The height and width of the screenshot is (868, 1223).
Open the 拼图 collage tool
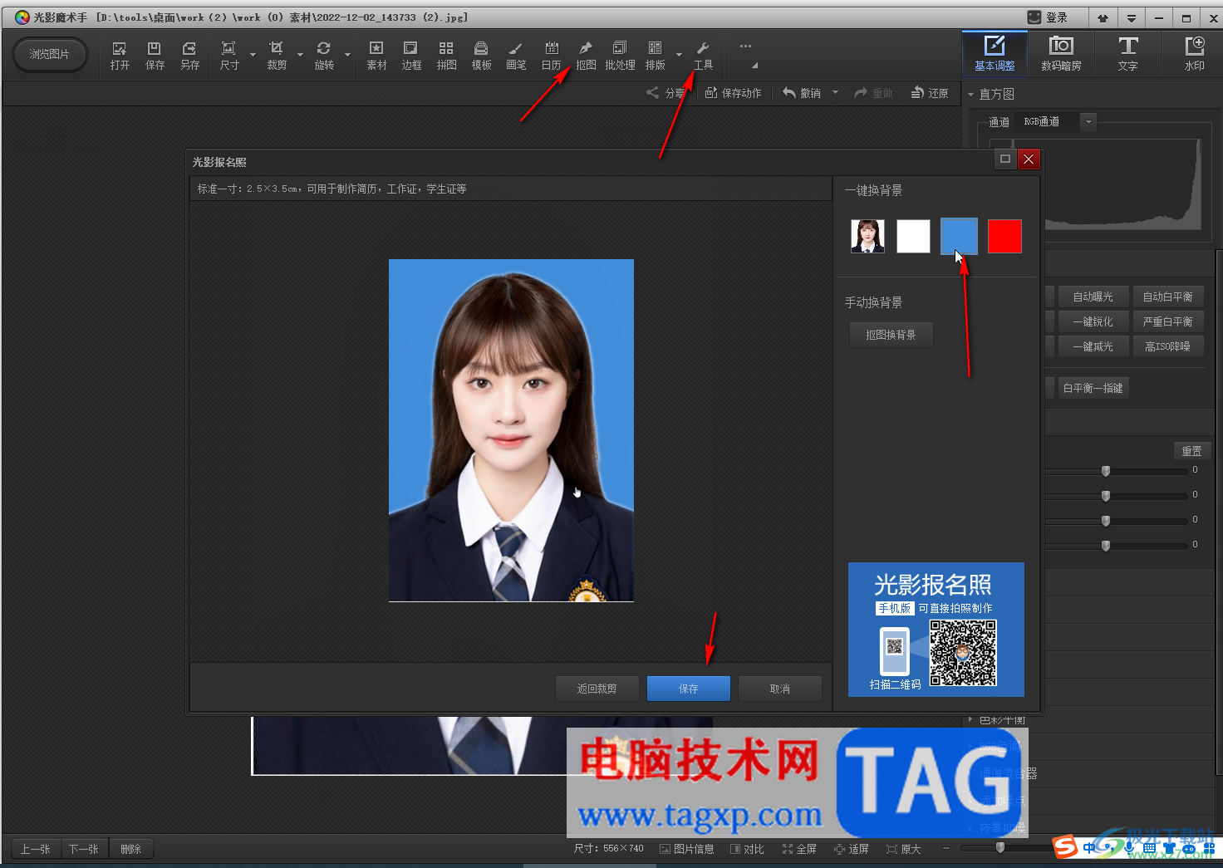[446, 55]
